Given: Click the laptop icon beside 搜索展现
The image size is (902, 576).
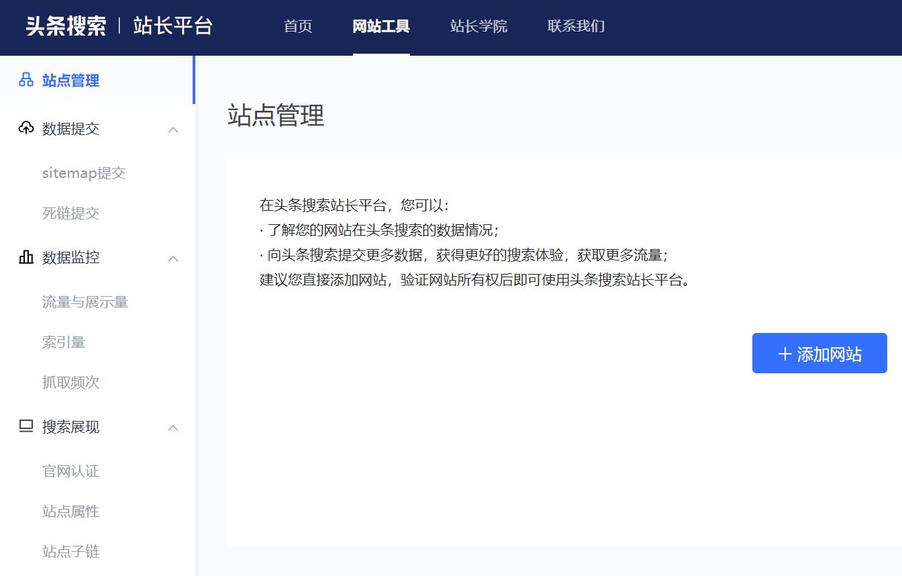Looking at the screenshot, I should [26, 426].
